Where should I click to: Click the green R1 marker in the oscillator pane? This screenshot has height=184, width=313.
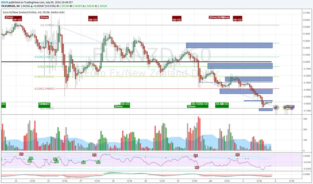(31, 158)
